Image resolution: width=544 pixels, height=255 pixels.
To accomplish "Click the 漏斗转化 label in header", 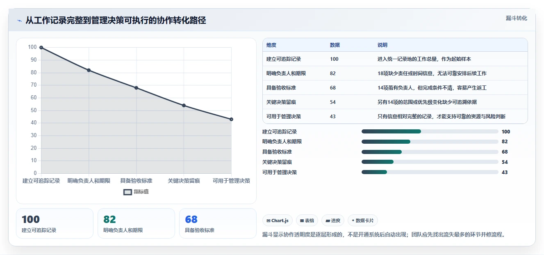I will click(516, 18).
